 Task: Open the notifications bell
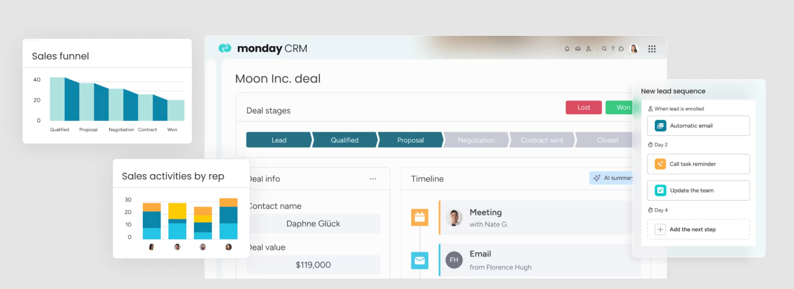coord(567,49)
